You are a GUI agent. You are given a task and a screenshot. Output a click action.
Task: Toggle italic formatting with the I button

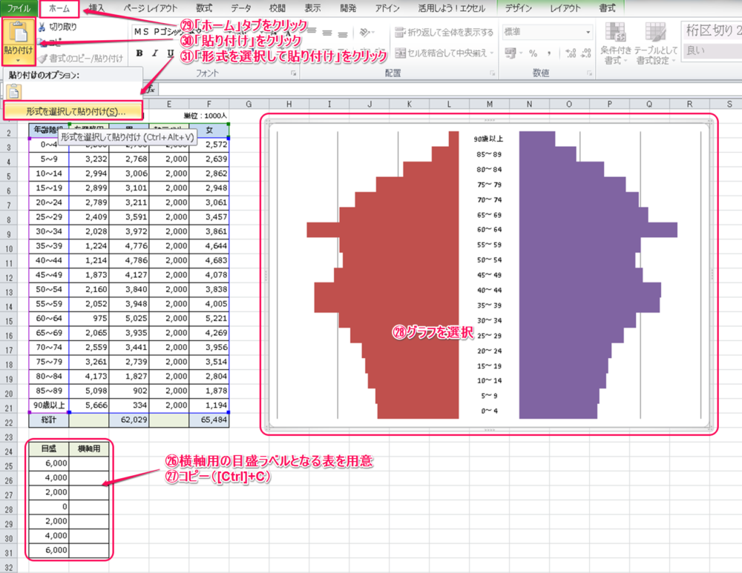pyautogui.click(x=155, y=53)
